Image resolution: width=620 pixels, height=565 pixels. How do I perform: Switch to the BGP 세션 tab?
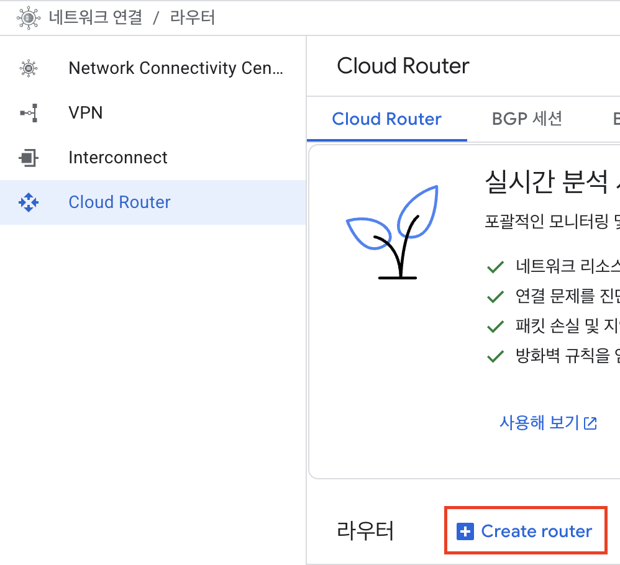[x=527, y=119]
